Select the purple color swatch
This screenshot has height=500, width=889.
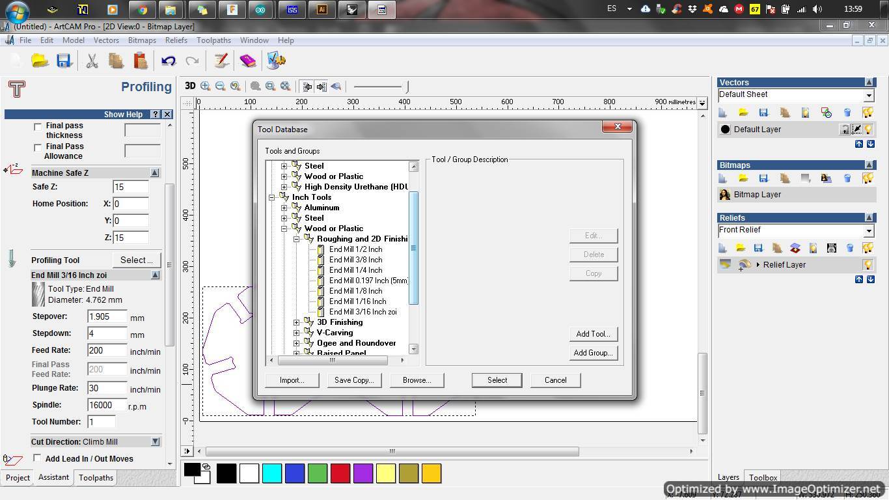[363, 473]
